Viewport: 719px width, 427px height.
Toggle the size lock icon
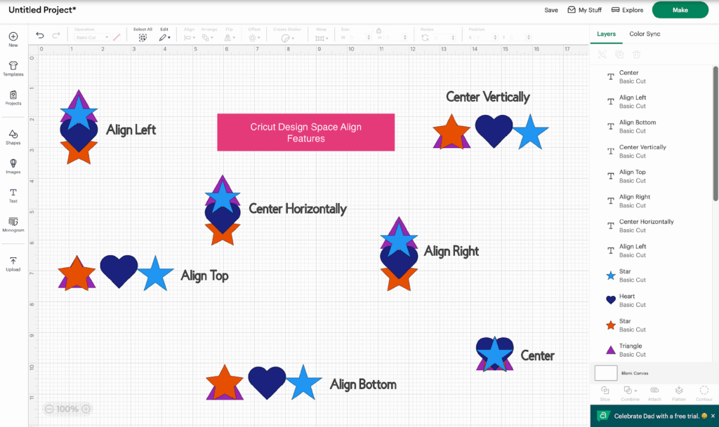click(378, 31)
